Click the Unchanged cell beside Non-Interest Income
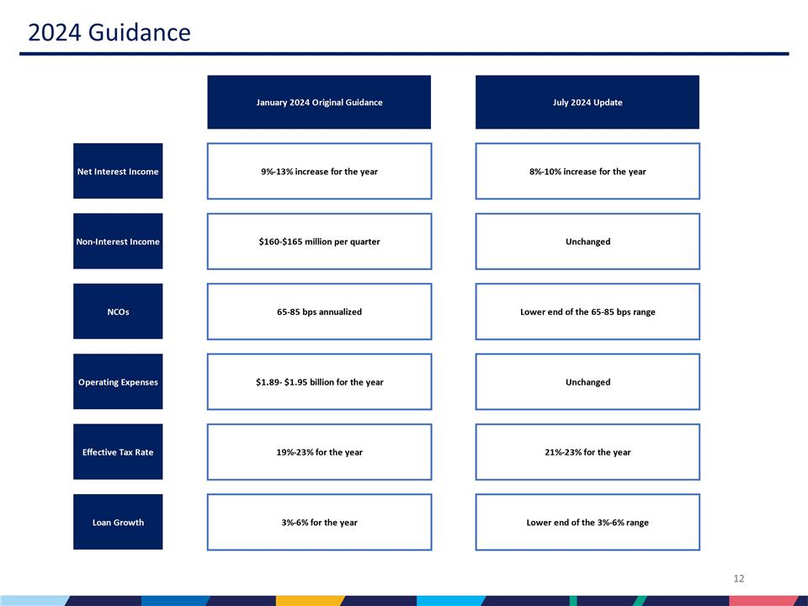808x606 pixels. [x=587, y=242]
